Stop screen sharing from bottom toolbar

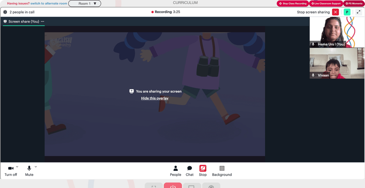click(x=203, y=171)
